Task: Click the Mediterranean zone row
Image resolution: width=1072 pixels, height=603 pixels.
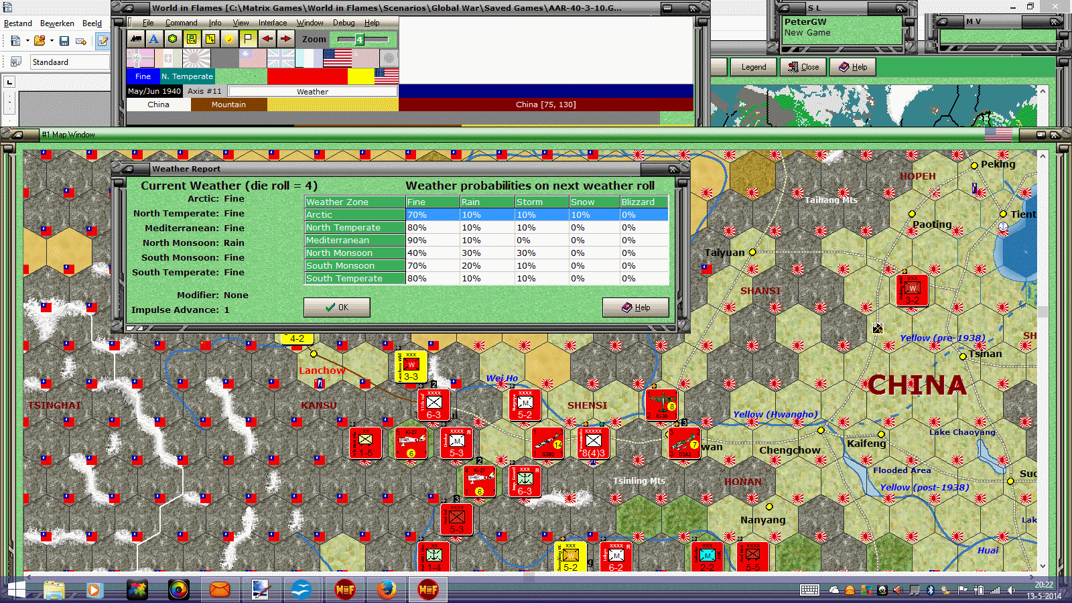Action: click(486, 241)
